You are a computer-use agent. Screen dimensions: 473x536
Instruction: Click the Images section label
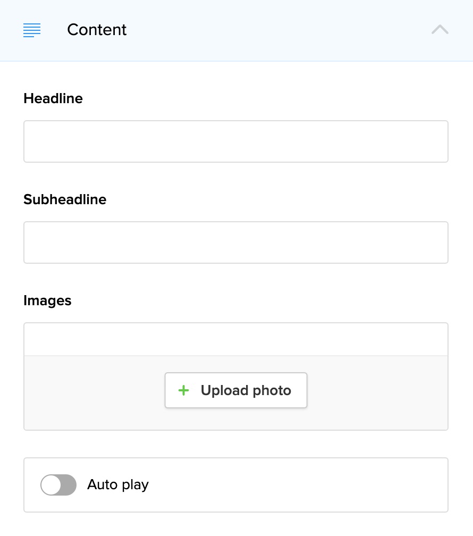tap(47, 300)
